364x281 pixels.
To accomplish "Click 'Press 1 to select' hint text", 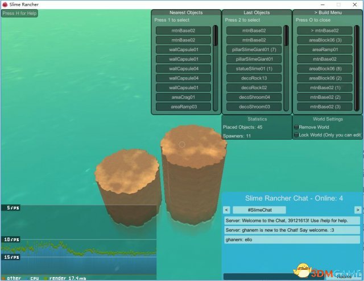I will click(172, 20).
